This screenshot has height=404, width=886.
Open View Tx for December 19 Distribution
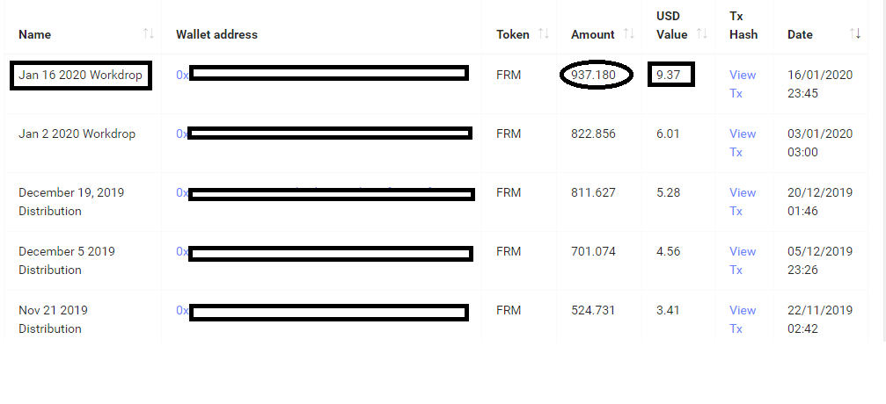743,201
